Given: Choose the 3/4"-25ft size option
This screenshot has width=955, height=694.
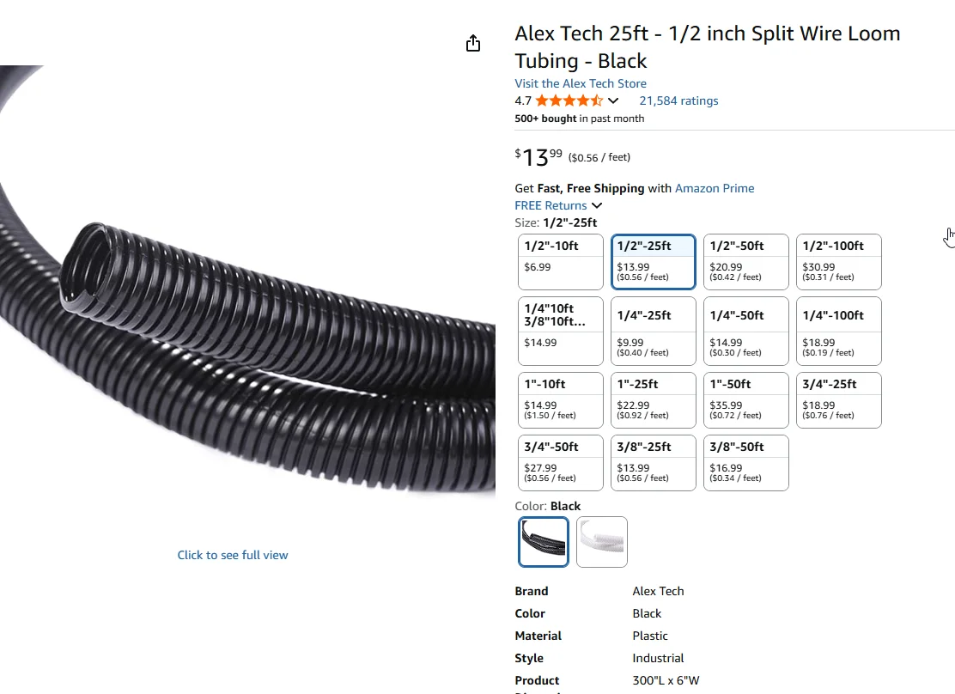Looking at the screenshot, I should (x=838, y=399).
